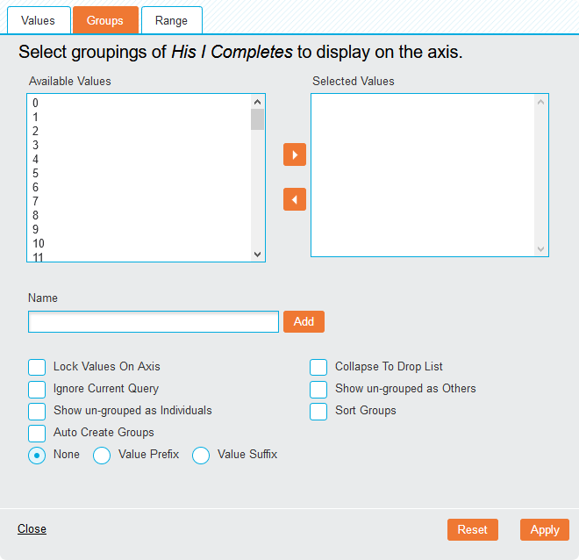Open the Range tab

tap(172, 20)
